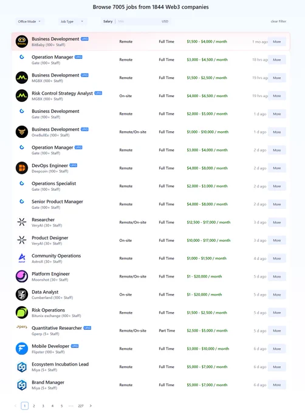Go to page 2 of job listings

pyautogui.click(x=33, y=406)
